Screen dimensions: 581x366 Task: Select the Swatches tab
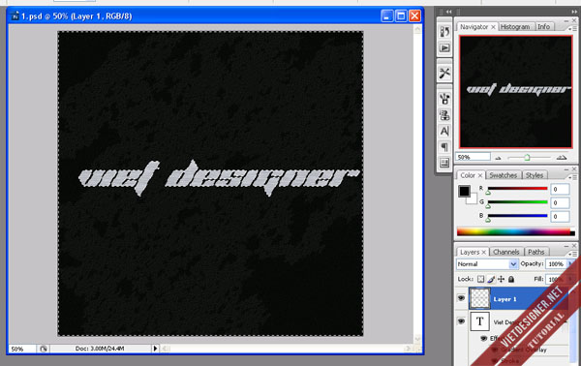[x=503, y=175]
